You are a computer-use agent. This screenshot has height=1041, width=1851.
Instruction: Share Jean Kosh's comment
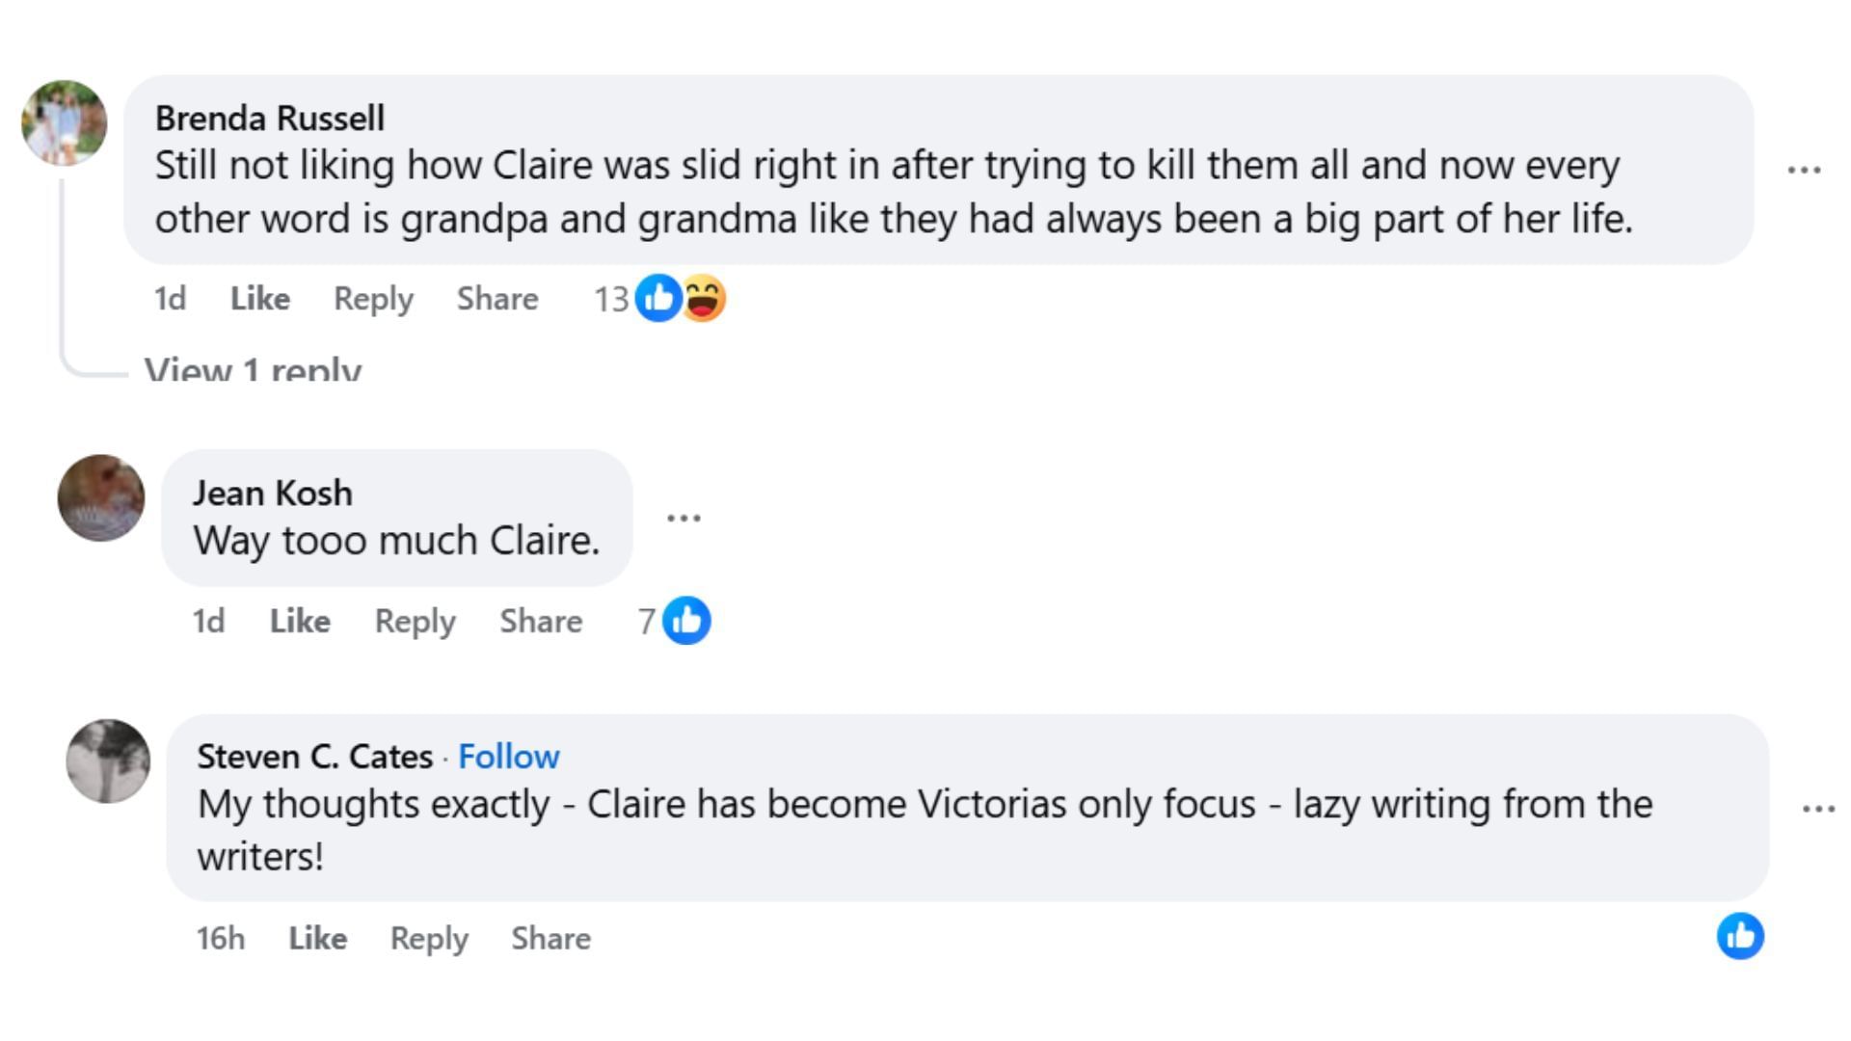[x=540, y=621]
